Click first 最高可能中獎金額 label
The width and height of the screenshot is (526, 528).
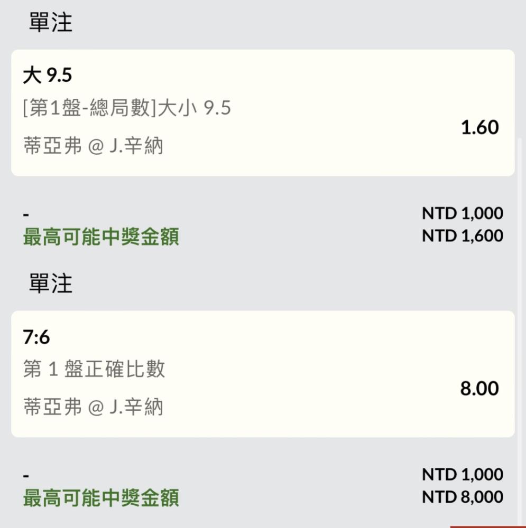click(x=101, y=237)
